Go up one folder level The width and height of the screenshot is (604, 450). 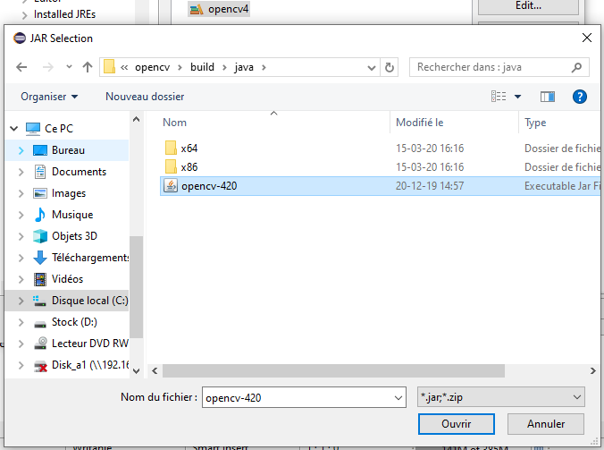[88, 67]
